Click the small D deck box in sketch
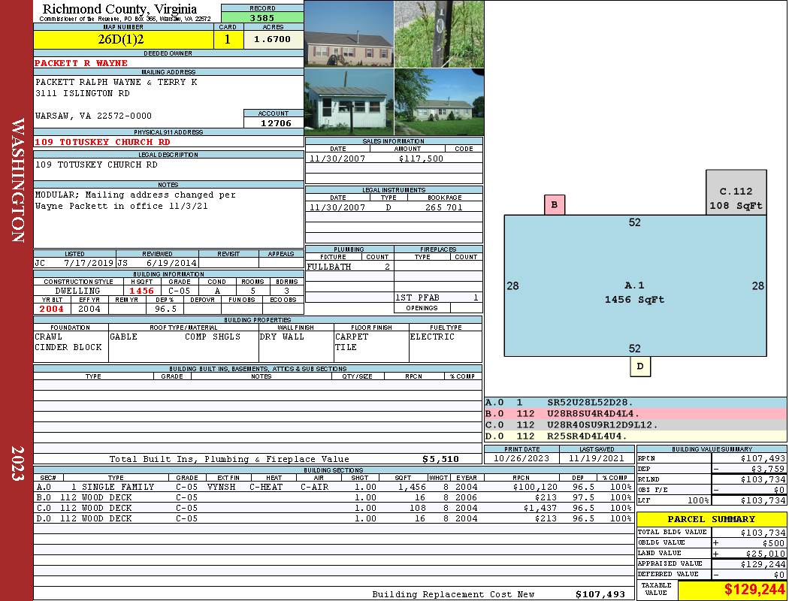This screenshot has height=601, width=789. [640, 366]
